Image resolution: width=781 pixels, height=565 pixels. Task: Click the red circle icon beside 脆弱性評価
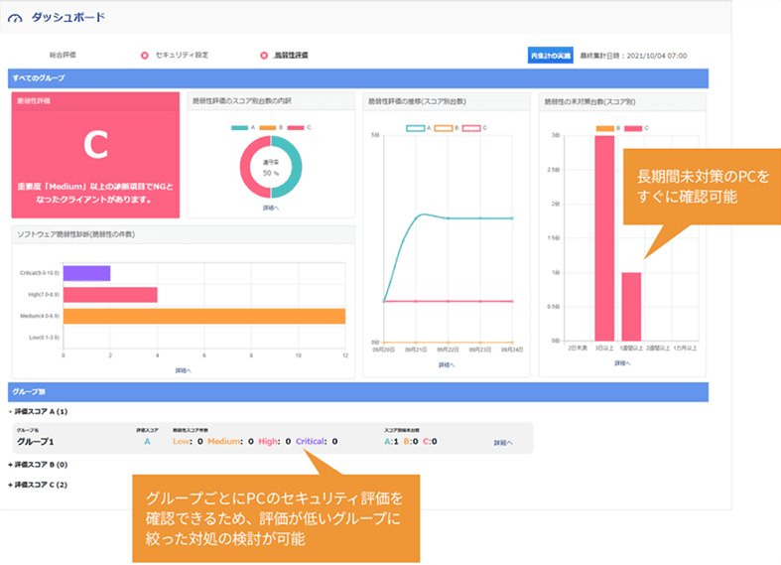click(264, 56)
